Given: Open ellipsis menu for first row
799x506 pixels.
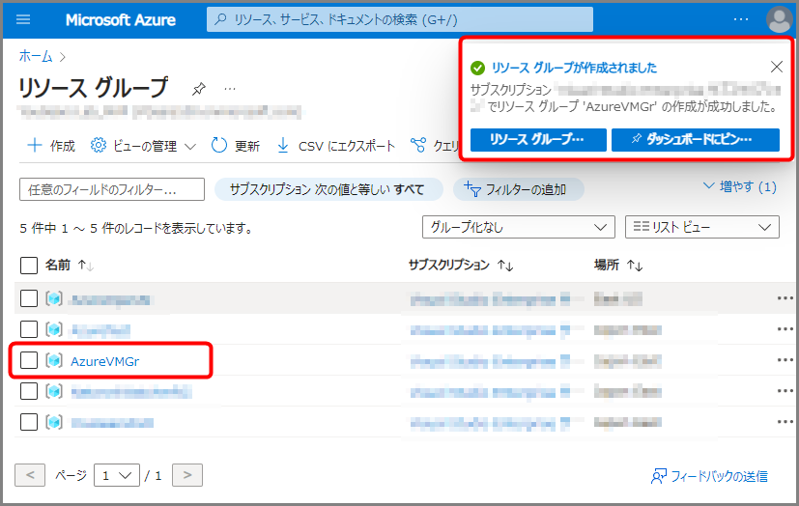Looking at the screenshot, I should (x=785, y=298).
